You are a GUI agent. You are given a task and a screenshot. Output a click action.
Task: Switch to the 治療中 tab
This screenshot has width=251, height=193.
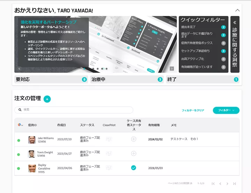click(127, 79)
